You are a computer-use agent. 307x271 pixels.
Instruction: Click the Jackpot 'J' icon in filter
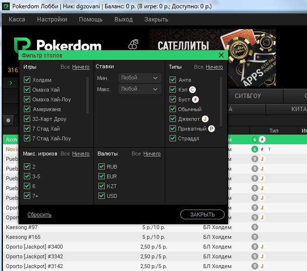(x=205, y=119)
